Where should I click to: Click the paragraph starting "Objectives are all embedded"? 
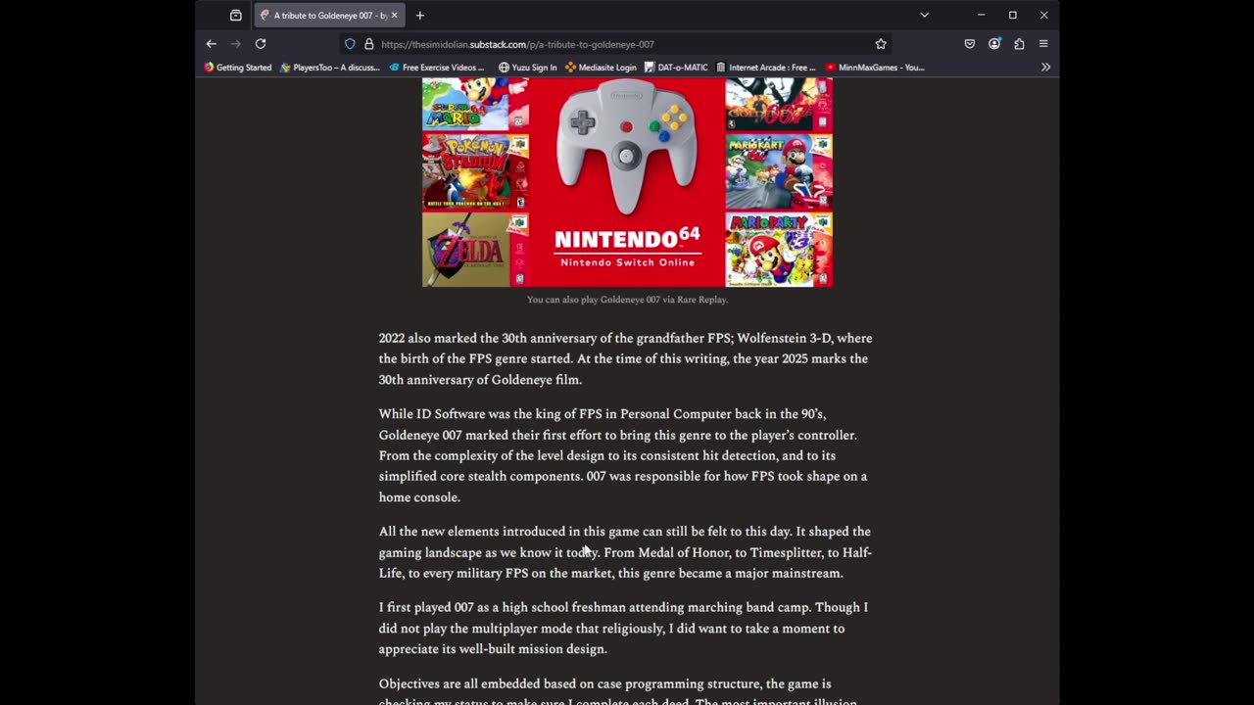pos(618,690)
